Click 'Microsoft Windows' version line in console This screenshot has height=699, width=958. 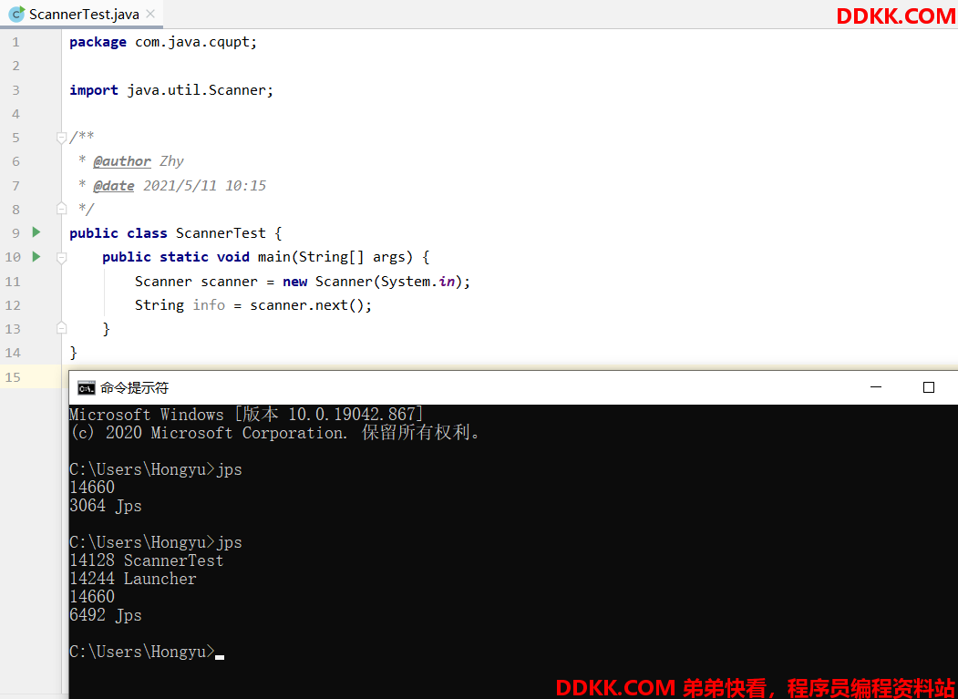(247, 415)
